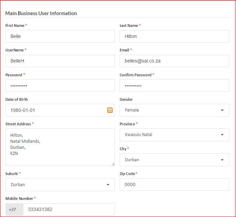Viewport: 236px width, 217px height.
Task: Focus the UserName input field
Action: pyautogui.click(x=60, y=61)
